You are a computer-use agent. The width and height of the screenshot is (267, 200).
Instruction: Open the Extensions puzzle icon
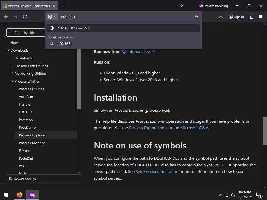point(251,17)
